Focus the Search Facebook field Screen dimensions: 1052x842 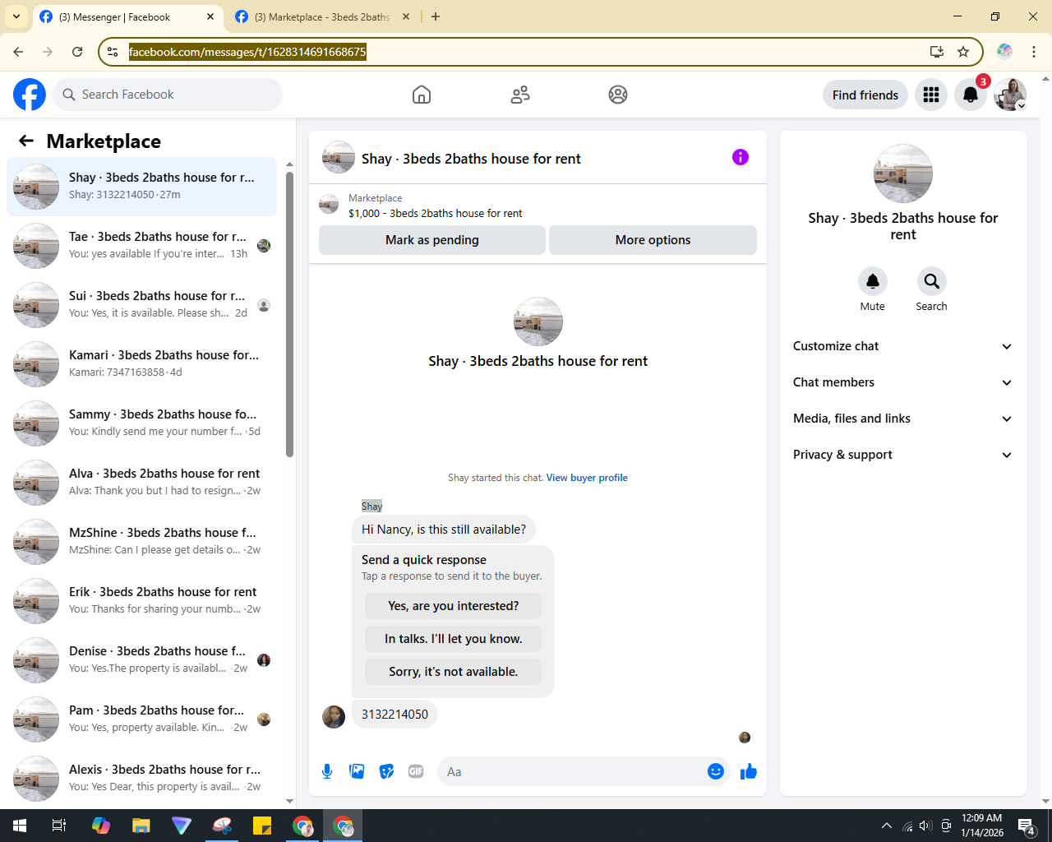click(x=168, y=95)
